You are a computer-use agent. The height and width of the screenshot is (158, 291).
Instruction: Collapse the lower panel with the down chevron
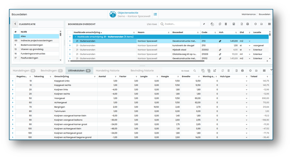point(271,70)
